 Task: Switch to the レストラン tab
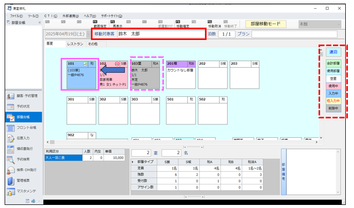(x=75, y=44)
